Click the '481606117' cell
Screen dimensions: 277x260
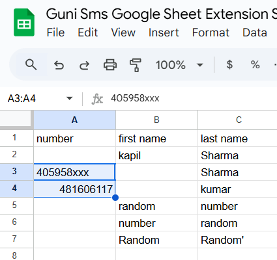click(x=74, y=189)
